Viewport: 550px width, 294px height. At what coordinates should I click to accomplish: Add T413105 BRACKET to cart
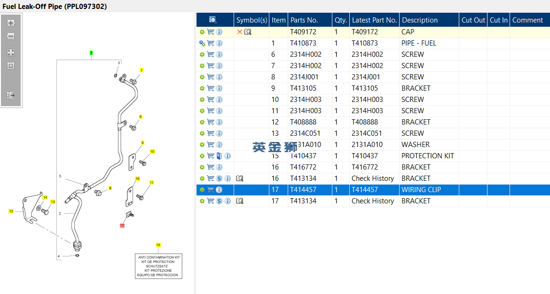coord(211,88)
